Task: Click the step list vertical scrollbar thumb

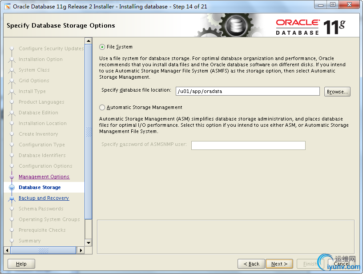Action: pos(89,132)
